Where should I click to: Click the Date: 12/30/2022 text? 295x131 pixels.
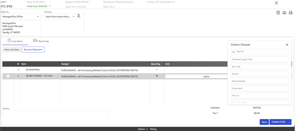[36, 2]
